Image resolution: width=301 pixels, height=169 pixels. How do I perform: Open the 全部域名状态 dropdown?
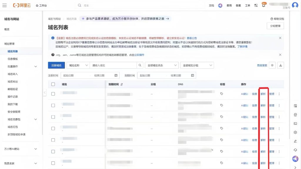(x=162, y=65)
